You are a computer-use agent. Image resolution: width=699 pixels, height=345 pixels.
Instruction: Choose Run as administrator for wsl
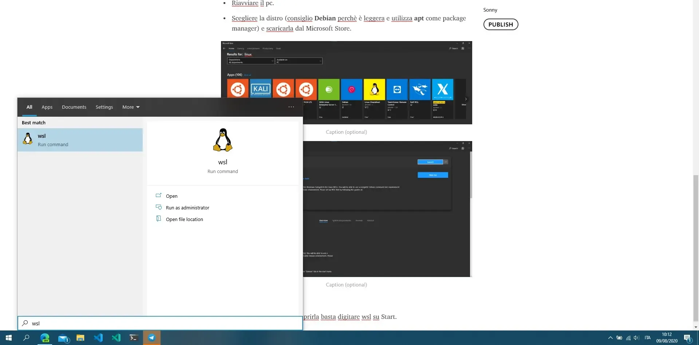point(187,208)
